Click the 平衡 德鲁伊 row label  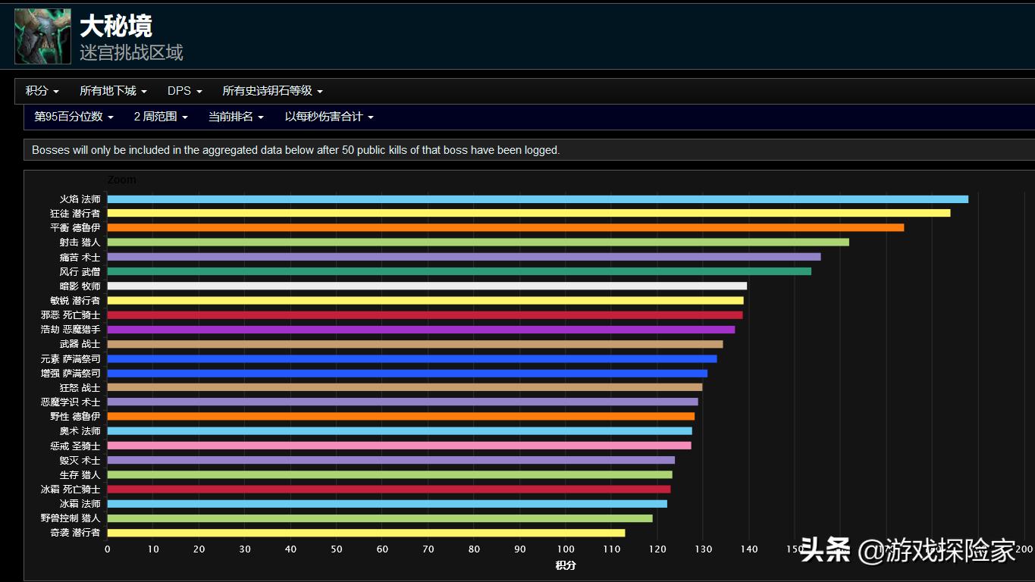(75, 227)
